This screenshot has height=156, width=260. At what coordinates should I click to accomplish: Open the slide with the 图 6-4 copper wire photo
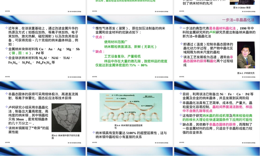(x=130, y=113)
